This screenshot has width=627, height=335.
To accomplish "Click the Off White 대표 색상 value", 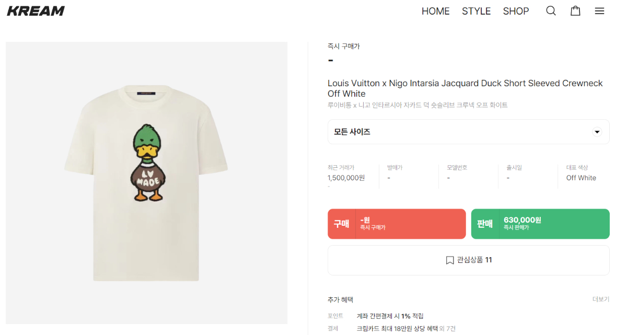I will coord(581,178).
